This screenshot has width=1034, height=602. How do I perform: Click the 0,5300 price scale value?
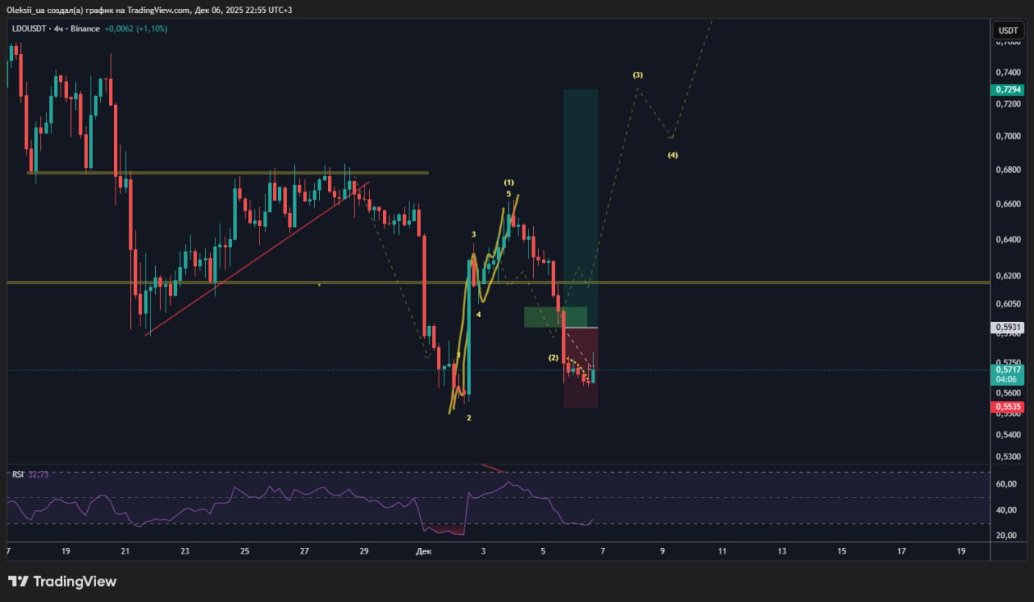click(x=1007, y=457)
